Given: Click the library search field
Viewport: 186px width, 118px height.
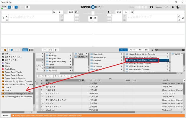Looking at the screenshot, I should (170, 50).
